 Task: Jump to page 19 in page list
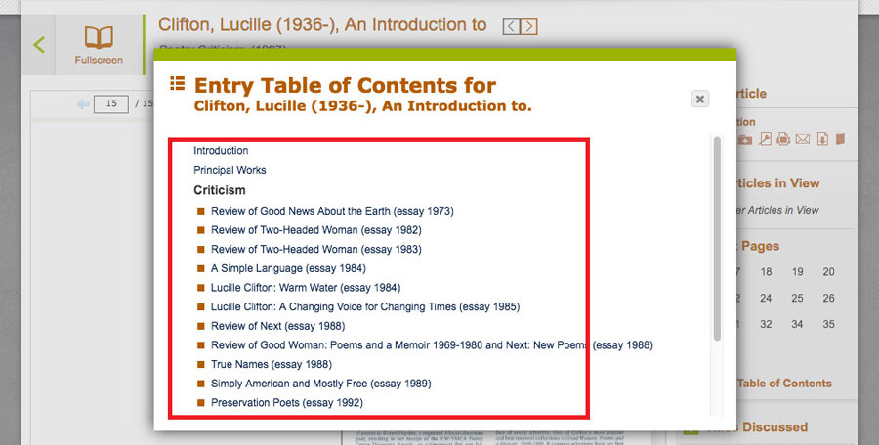[x=798, y=272]
